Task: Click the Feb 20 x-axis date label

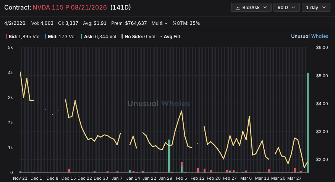Action: pyautogui.click(x=214, y=178)
